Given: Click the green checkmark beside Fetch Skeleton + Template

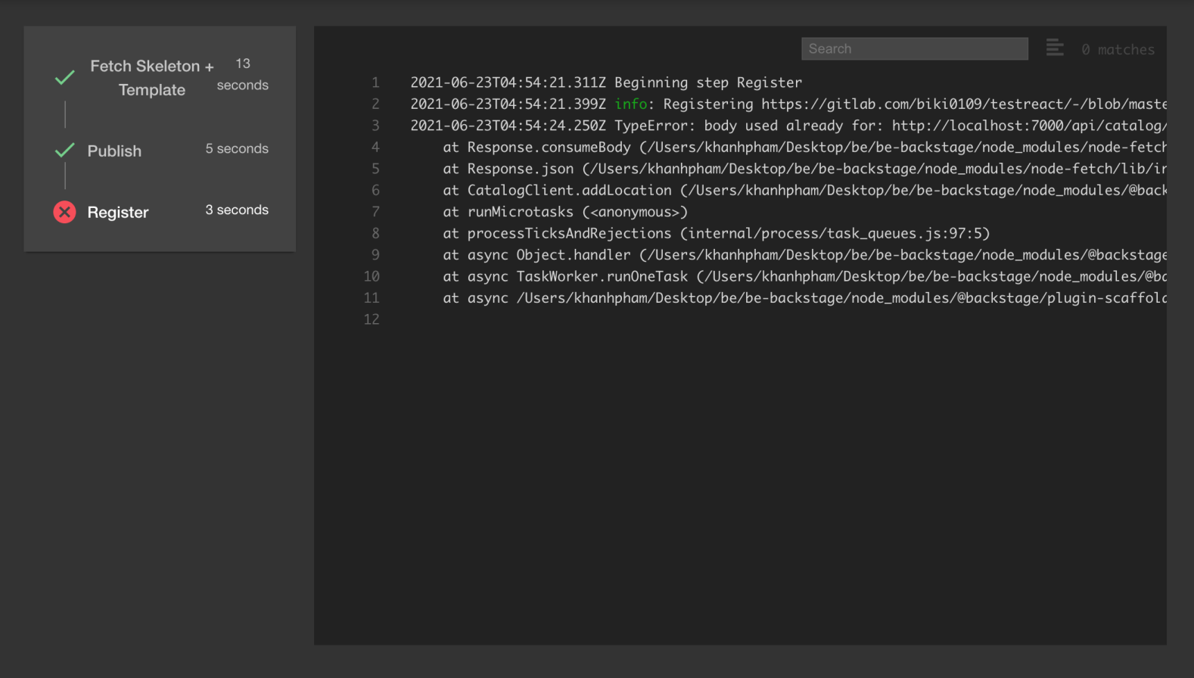Looking at the screenshot, I should (65, 77).
